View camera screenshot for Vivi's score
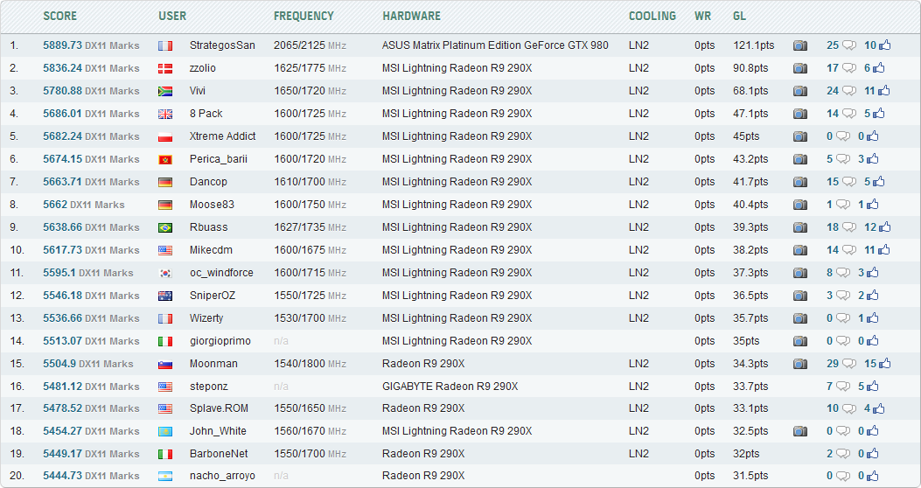This screenshot has height=488, width=921. pyautogui.click(x=800, y=91)
